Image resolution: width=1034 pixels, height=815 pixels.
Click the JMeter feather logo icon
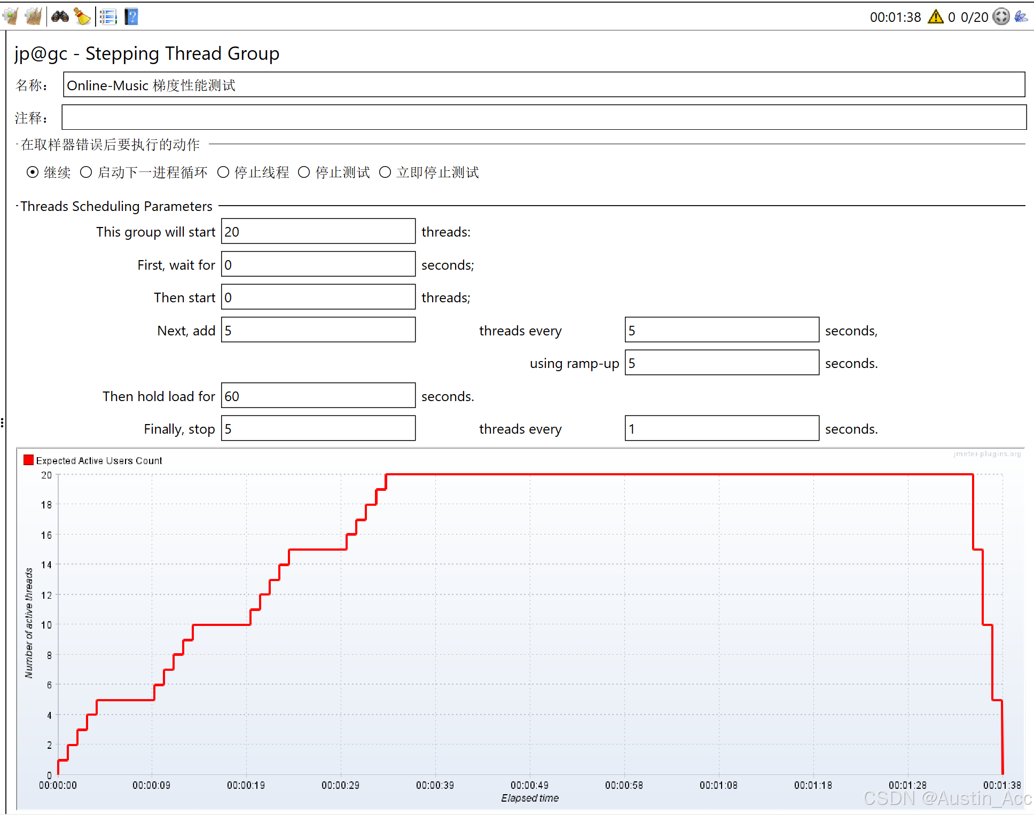tap(1021, 17)
